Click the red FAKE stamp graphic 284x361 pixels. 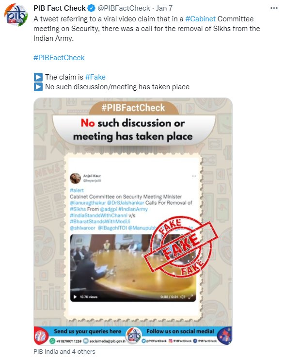coord(181,246)
